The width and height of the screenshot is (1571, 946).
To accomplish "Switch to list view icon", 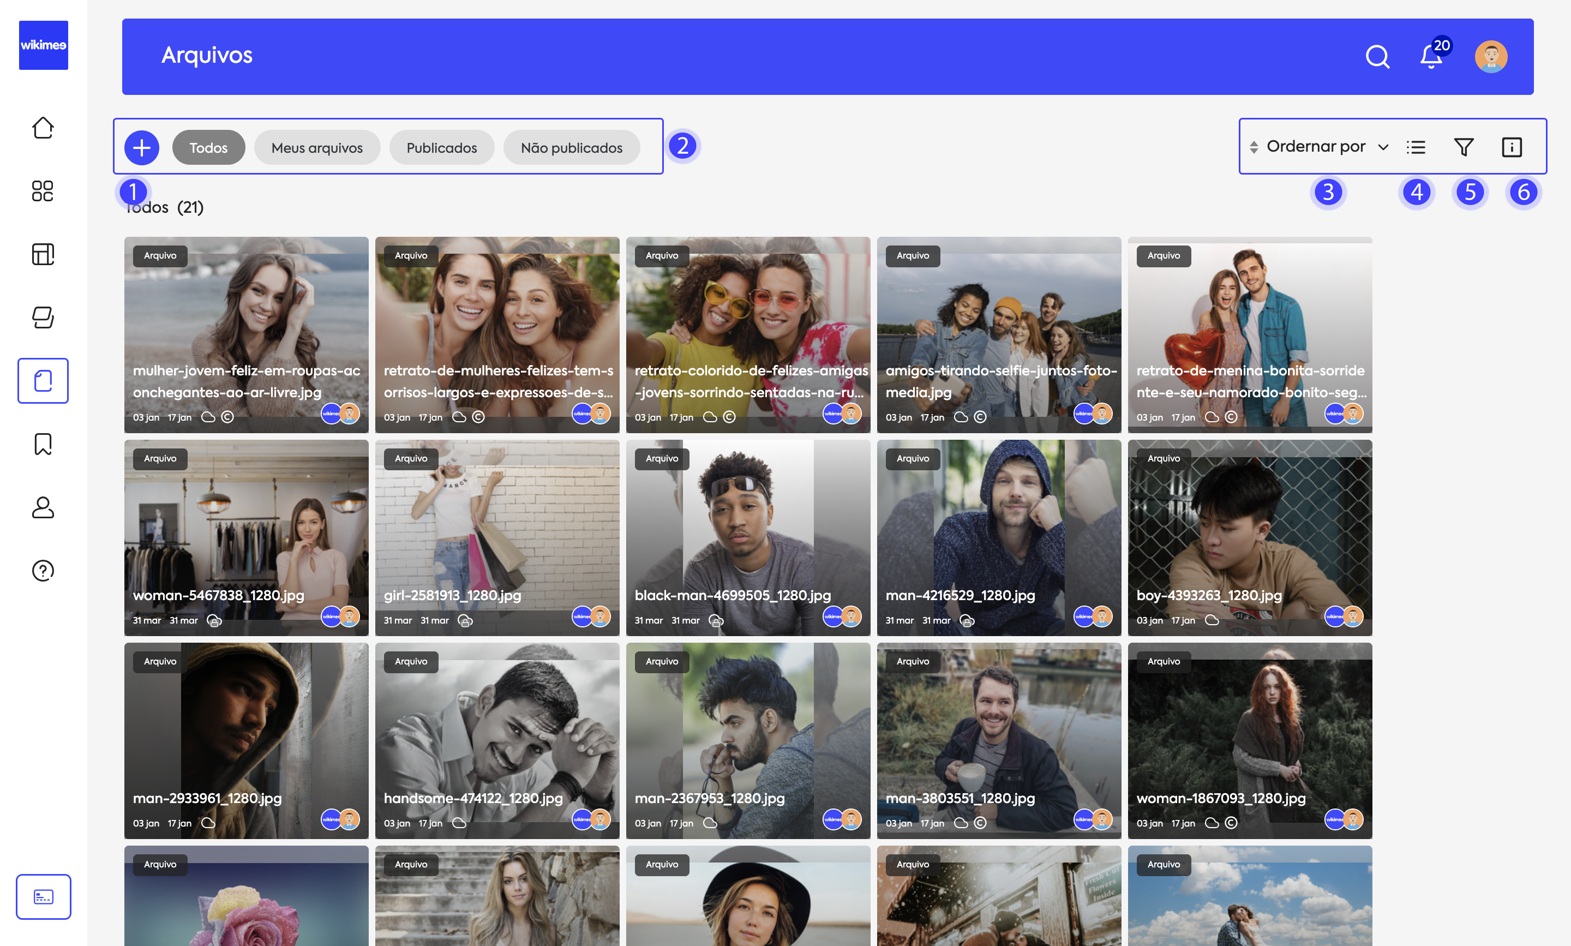I will [x=1416, y=147].
